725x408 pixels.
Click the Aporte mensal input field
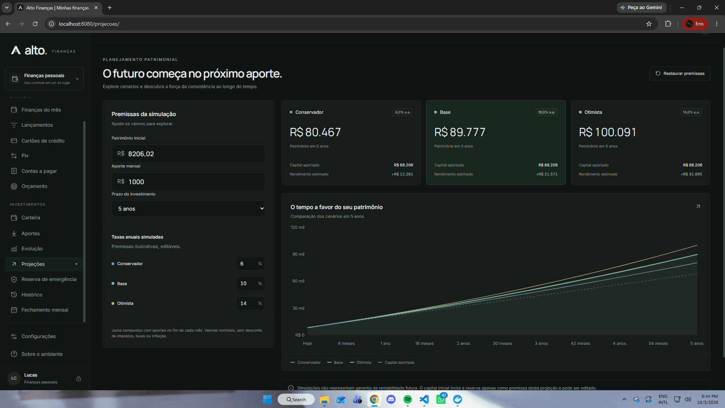(188, 182)
